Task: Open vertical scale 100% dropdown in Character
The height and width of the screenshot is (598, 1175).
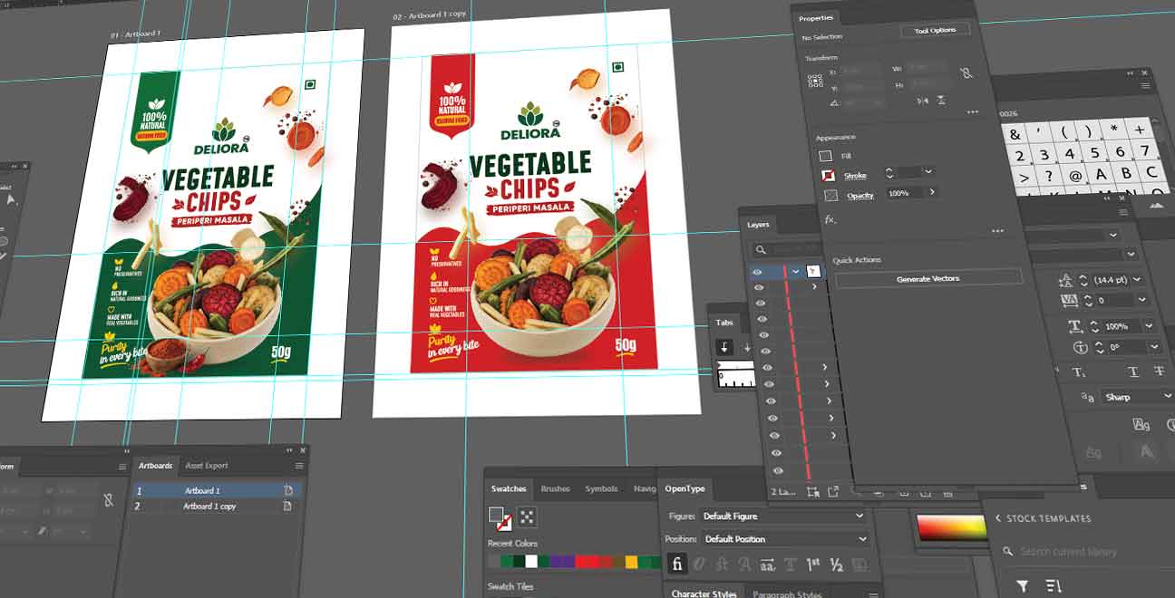Action: click(1148, 326)
